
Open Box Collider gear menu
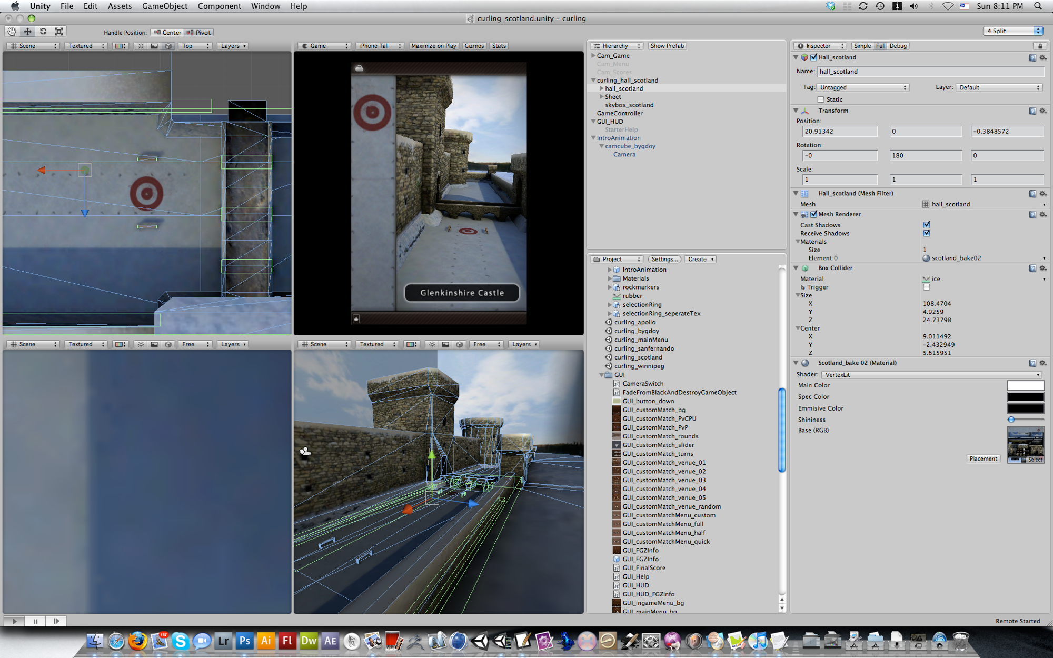click(x=1042, y=268)
